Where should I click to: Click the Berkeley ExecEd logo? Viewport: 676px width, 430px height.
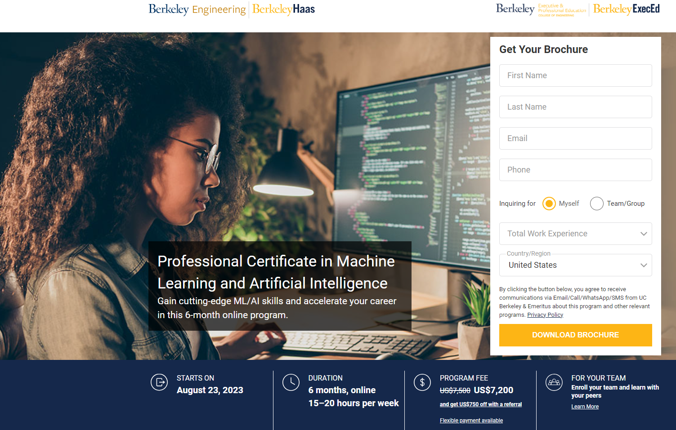click(626, 9)
